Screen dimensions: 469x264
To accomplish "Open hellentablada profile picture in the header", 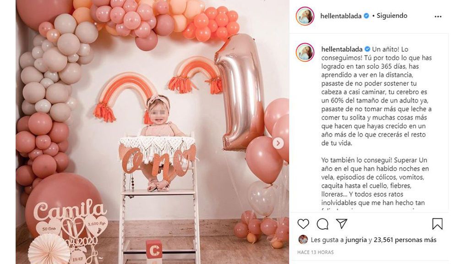I will coord(305,16).
